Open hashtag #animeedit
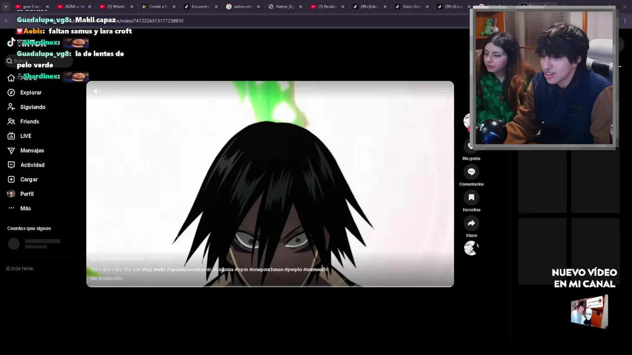 pyautogui.click(x=316, y=270)
